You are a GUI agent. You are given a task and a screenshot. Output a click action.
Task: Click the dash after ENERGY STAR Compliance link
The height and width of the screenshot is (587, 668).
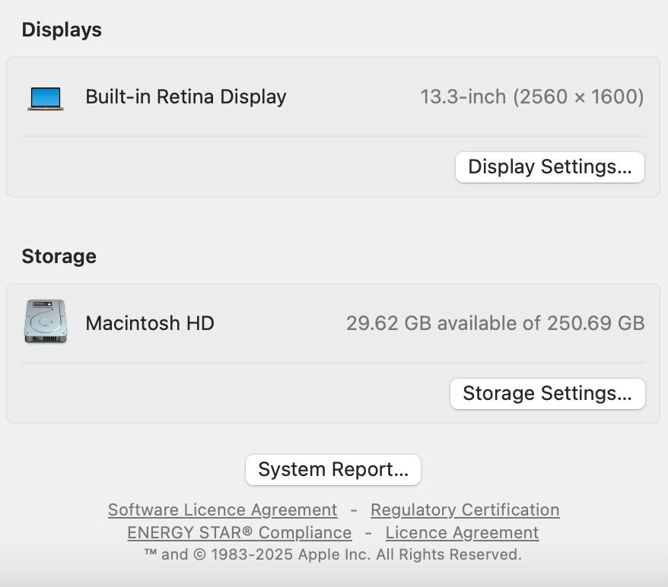[368, 533]
